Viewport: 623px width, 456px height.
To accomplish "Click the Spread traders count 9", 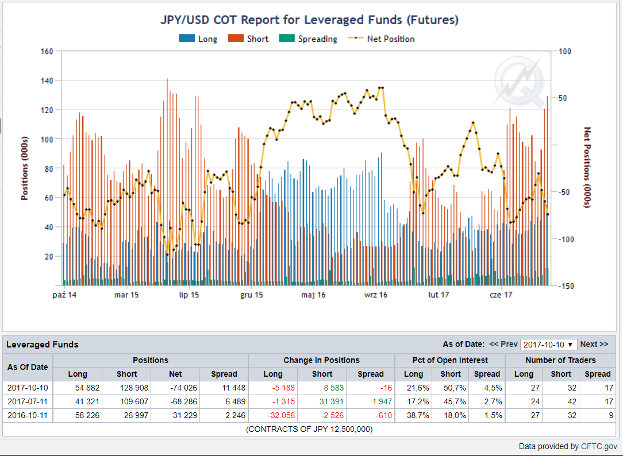I will [x=611, y=416].
